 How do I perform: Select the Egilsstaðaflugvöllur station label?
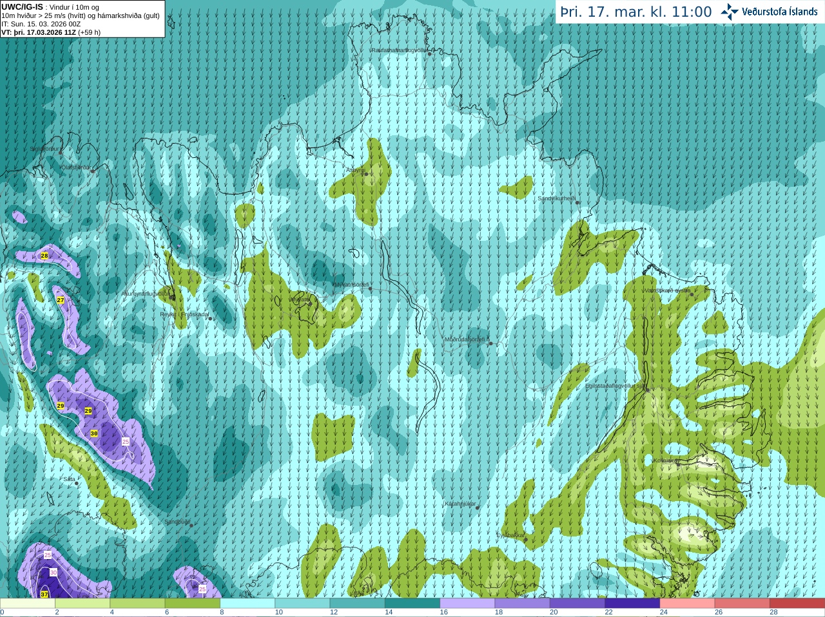click(x=614, y=386)
